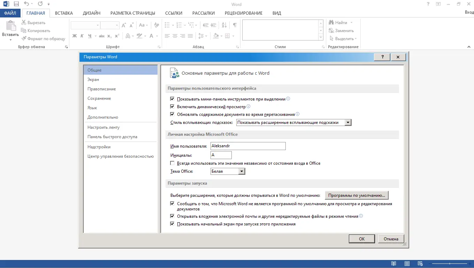Click the Sort icon in the paragraph group
This screenshot has width=474, height=268.
click(224, 25)
